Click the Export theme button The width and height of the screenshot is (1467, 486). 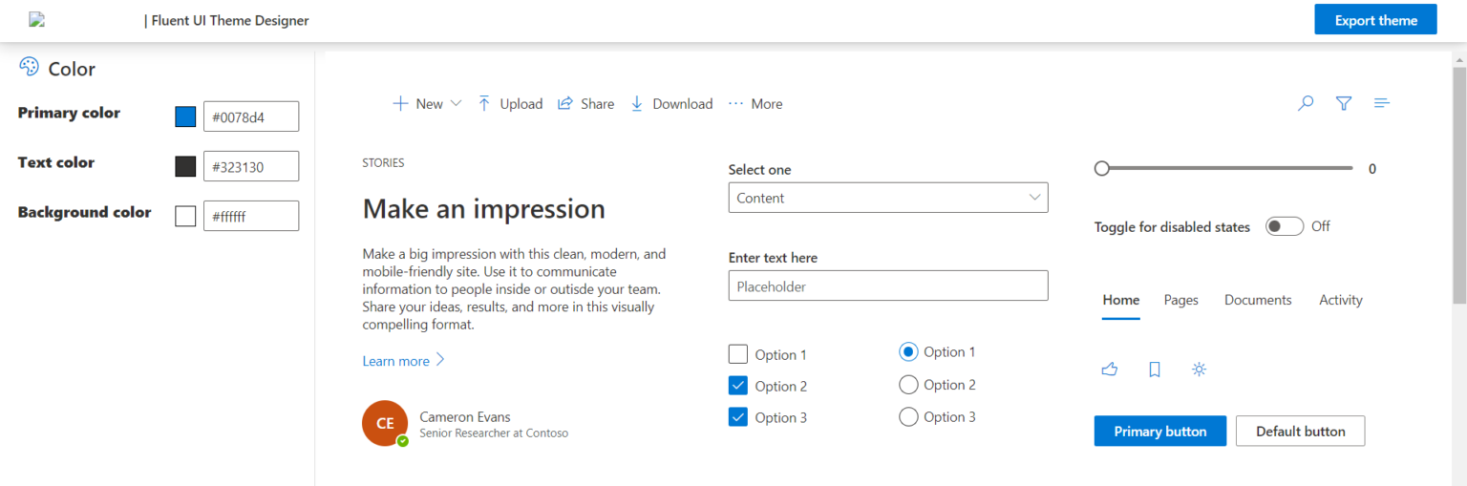pos(1375,20)
